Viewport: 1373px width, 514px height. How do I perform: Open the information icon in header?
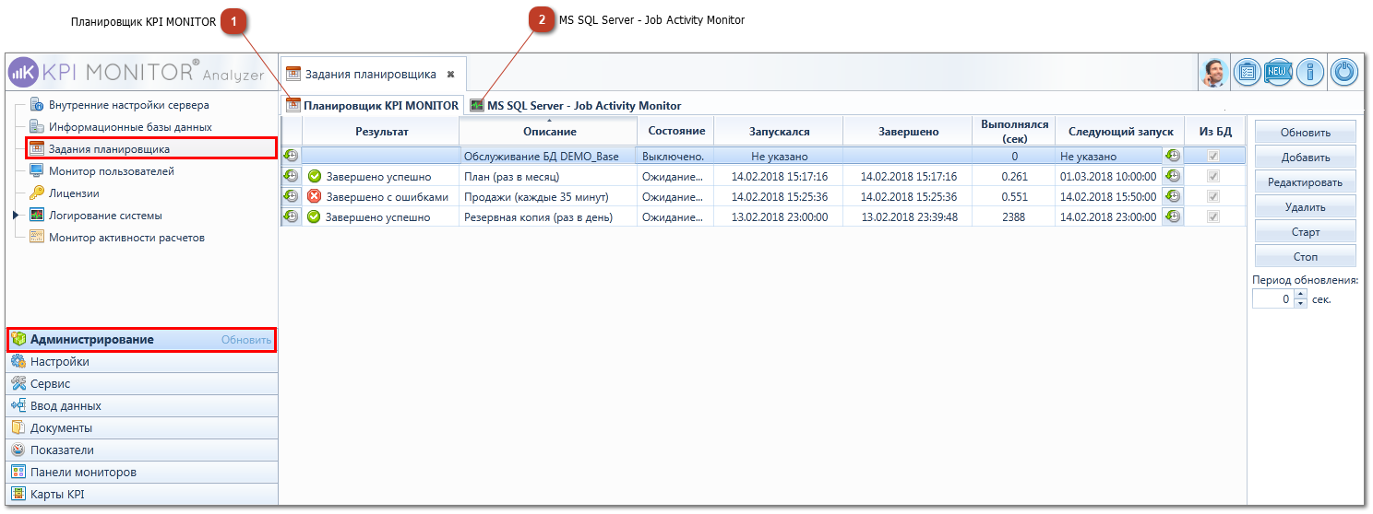[x=1309, y=73]
